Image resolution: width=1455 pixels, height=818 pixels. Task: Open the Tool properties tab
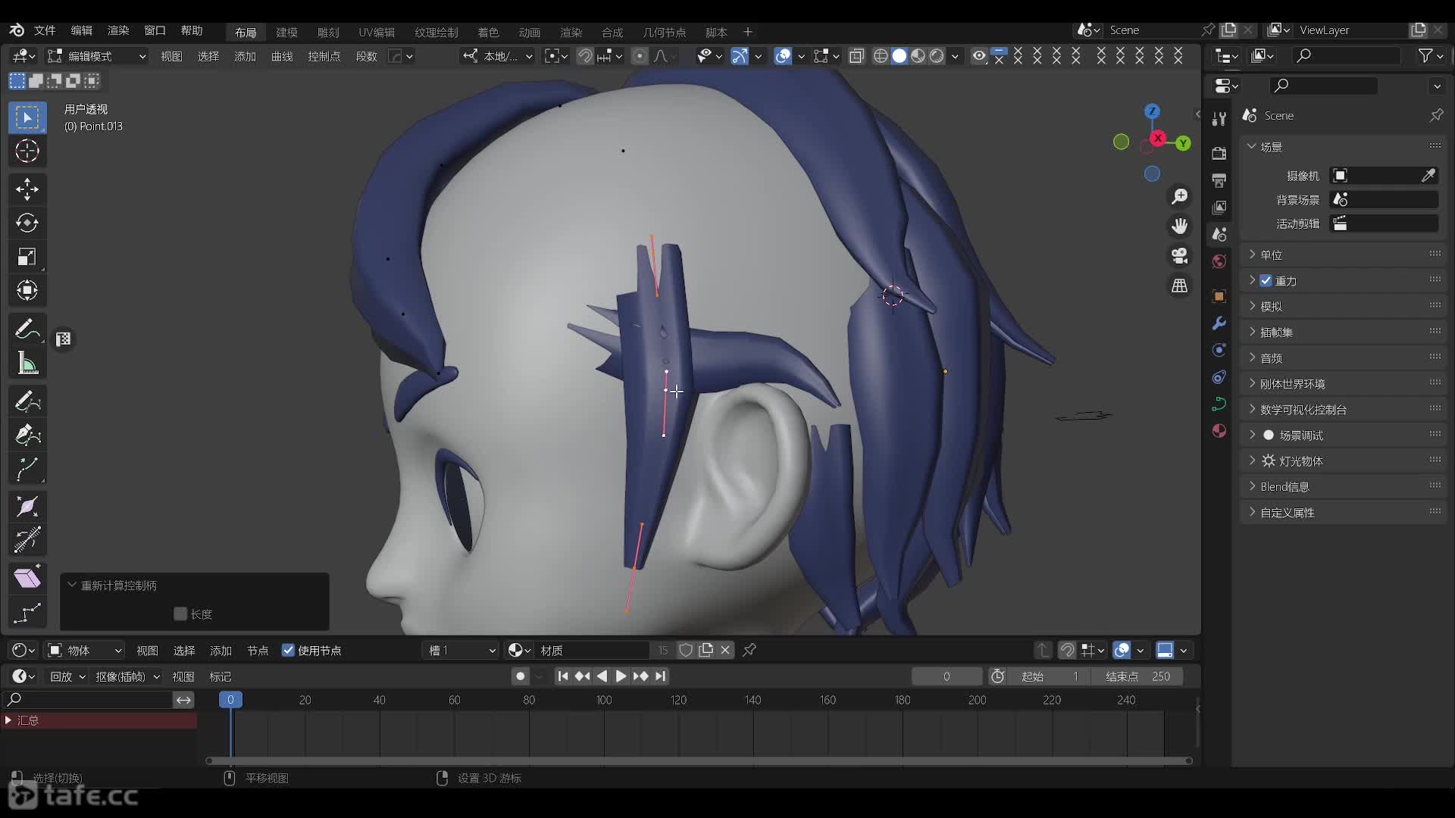coord(1219,119)
